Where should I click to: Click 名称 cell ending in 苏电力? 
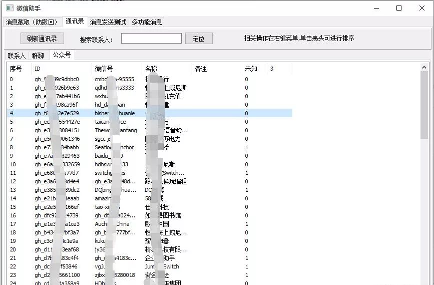163,139
